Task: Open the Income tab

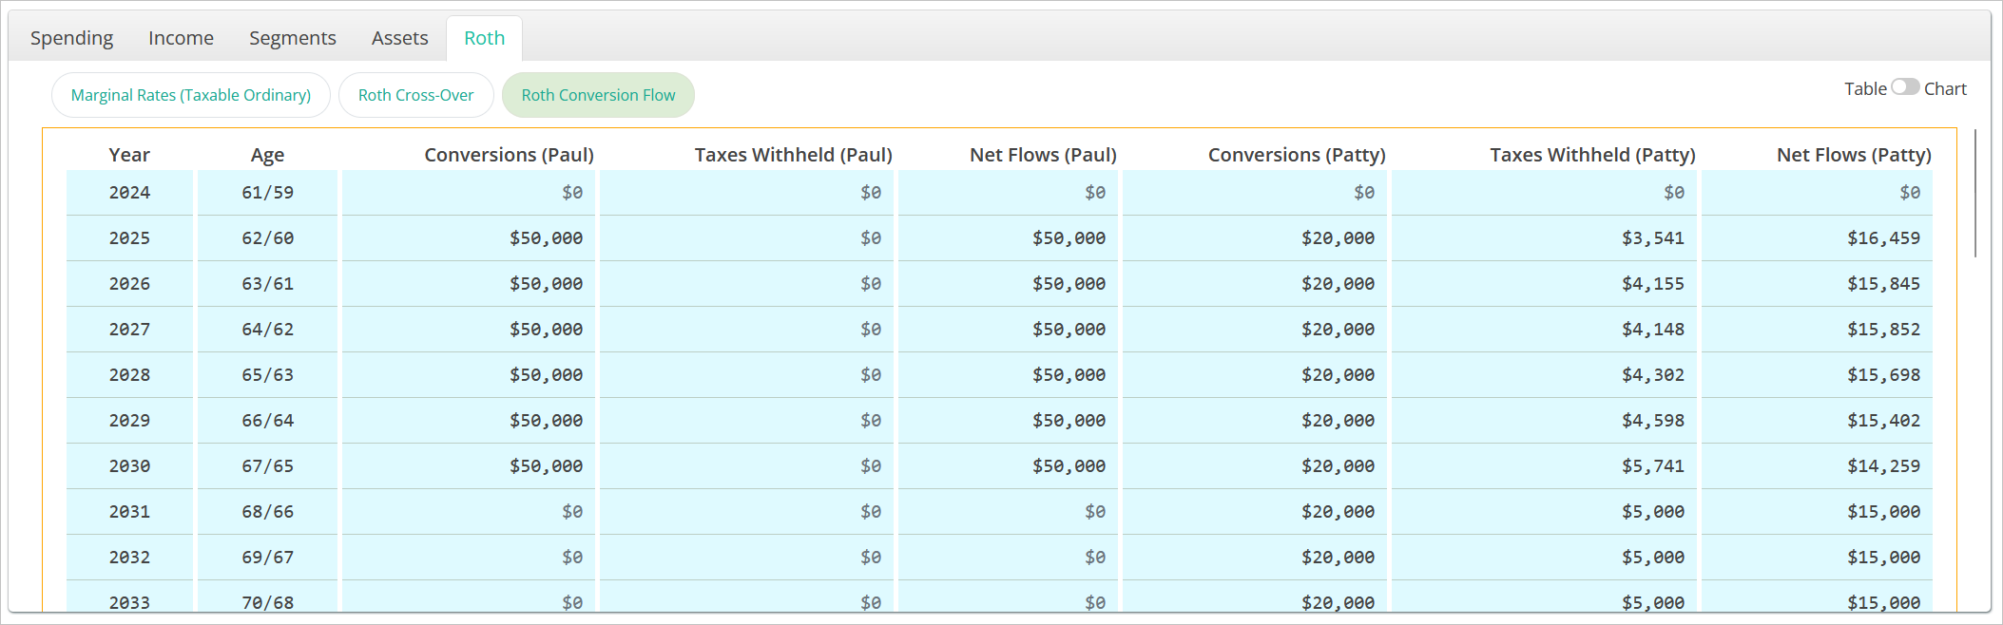Action: click(181, 38)
